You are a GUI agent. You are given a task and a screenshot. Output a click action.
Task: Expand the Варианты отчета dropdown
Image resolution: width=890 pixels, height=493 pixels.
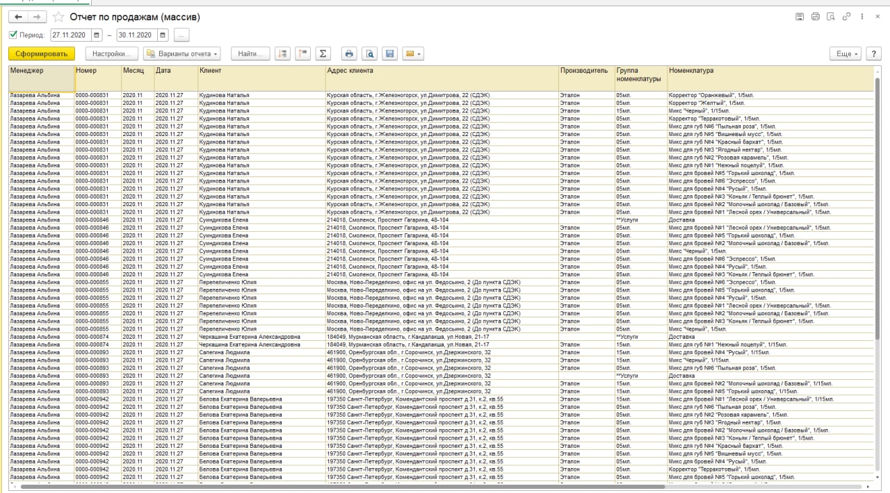coord(181,53)
